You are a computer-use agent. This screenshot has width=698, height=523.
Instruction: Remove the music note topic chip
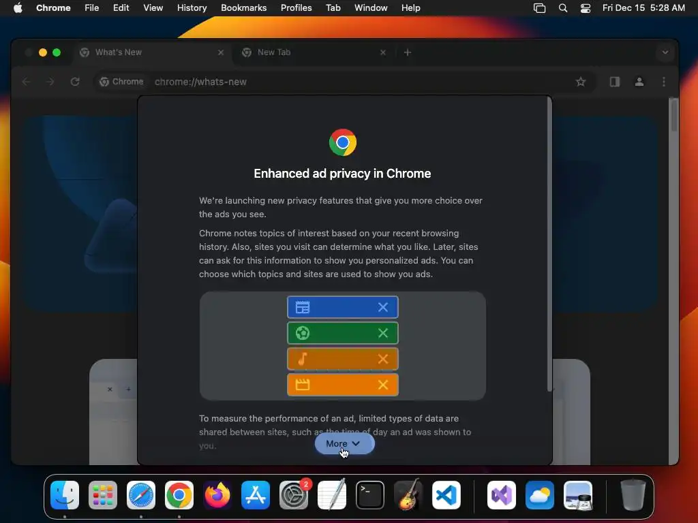click(383, 359)
